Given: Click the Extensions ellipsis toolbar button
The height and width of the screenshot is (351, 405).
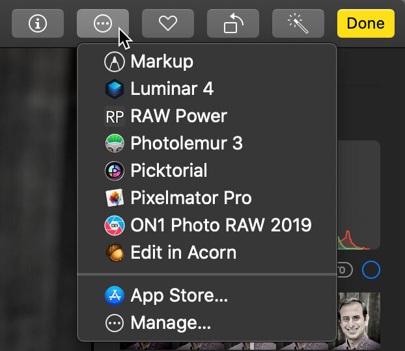Looking at the screenshot, I should tap(103, 23).
